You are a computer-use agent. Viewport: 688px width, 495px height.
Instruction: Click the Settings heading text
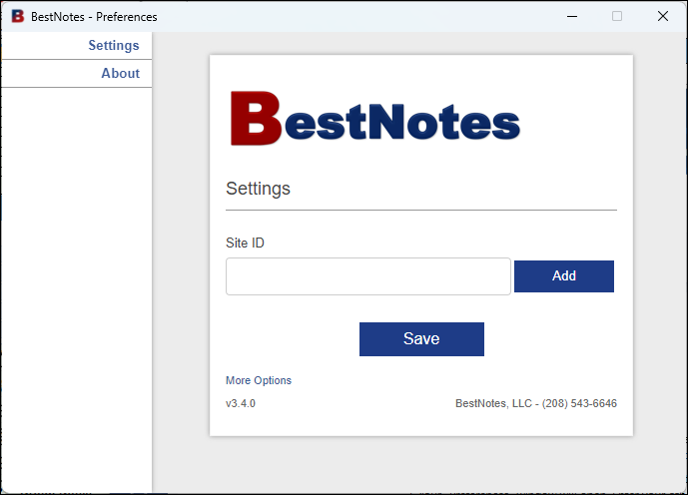pyautogui.click(x=258, y=189)
